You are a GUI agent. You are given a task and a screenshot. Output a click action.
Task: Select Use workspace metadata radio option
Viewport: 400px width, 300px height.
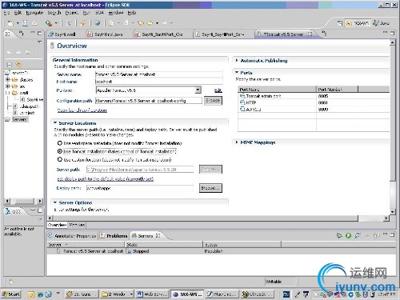(x=60, y=143)
